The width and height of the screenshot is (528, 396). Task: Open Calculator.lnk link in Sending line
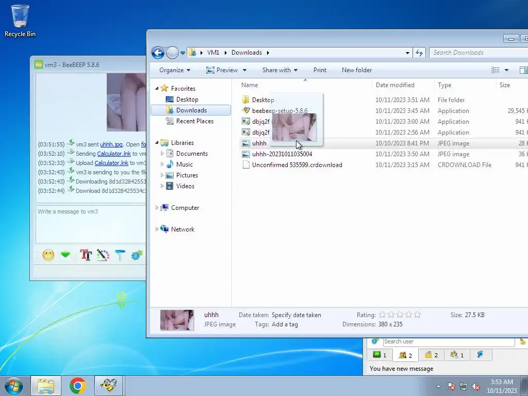point(114,154)
